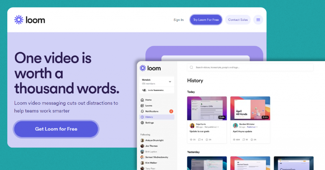Open the Home sidebar item

pos(157,100)
